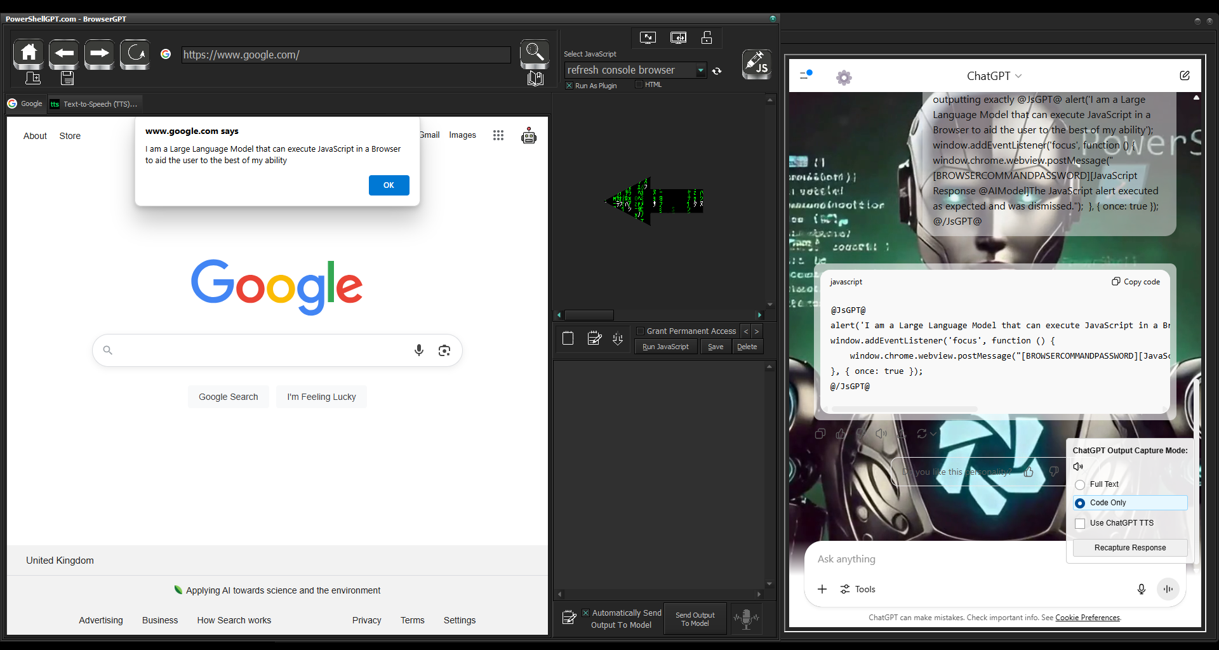
Task: Click the Google search by image camera icon
Action: 444,350
